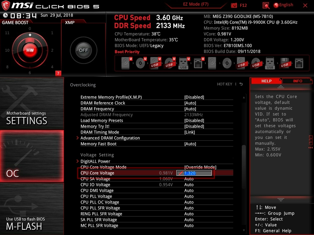Close the BIOS with the red X

pyautogui.click(x=305, y=5)
